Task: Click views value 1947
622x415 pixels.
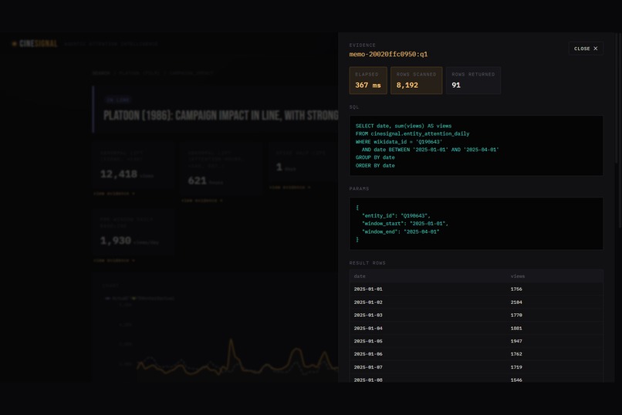Action: [516, 341]
